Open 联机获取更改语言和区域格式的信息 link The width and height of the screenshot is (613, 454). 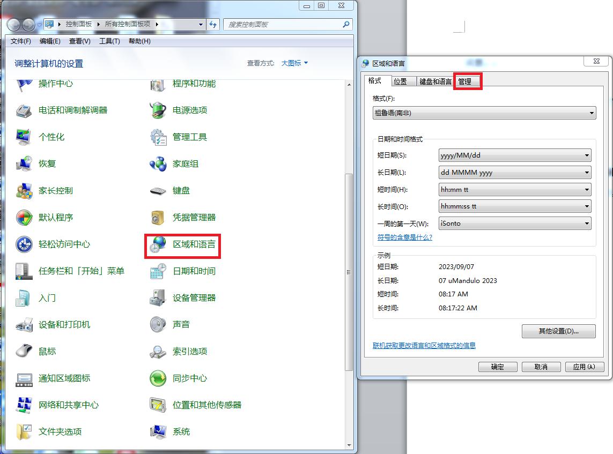coord(424,345)
